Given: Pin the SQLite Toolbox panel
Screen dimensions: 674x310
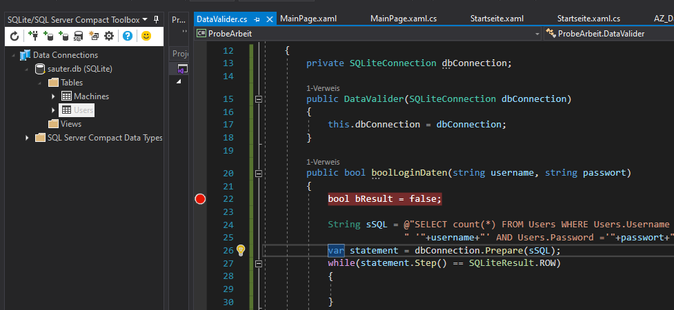Looking at the screenshot, I should pos(157,20).
